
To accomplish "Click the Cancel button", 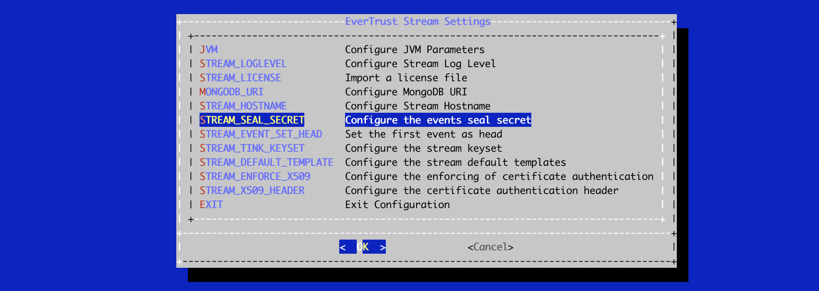I will [491, 247].
